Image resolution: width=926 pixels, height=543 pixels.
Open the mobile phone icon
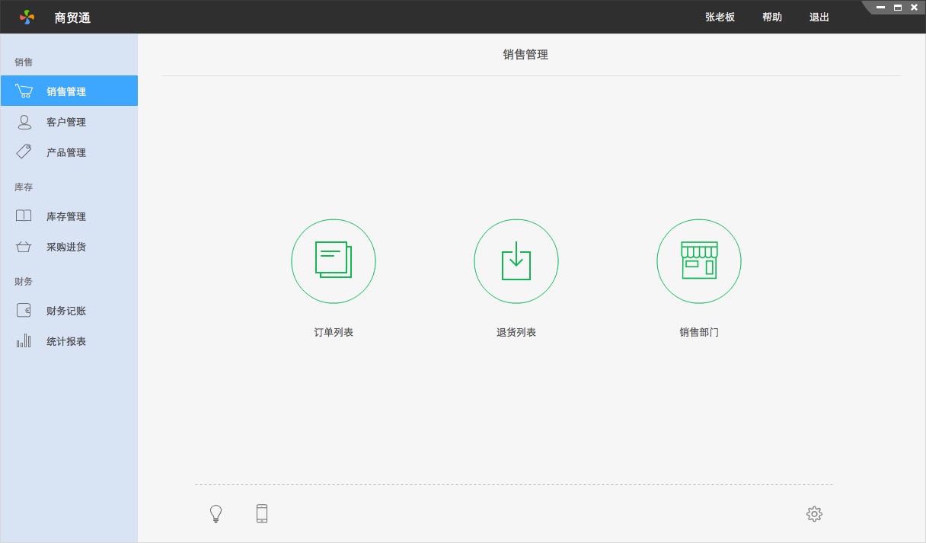point(261,513)
